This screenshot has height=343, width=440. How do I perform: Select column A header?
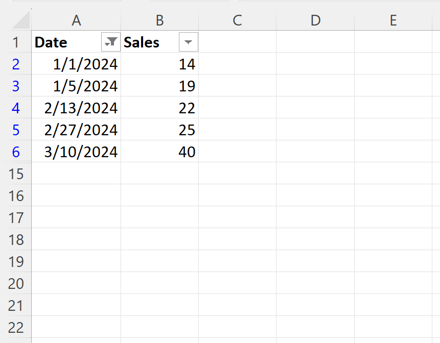[76, 20]
